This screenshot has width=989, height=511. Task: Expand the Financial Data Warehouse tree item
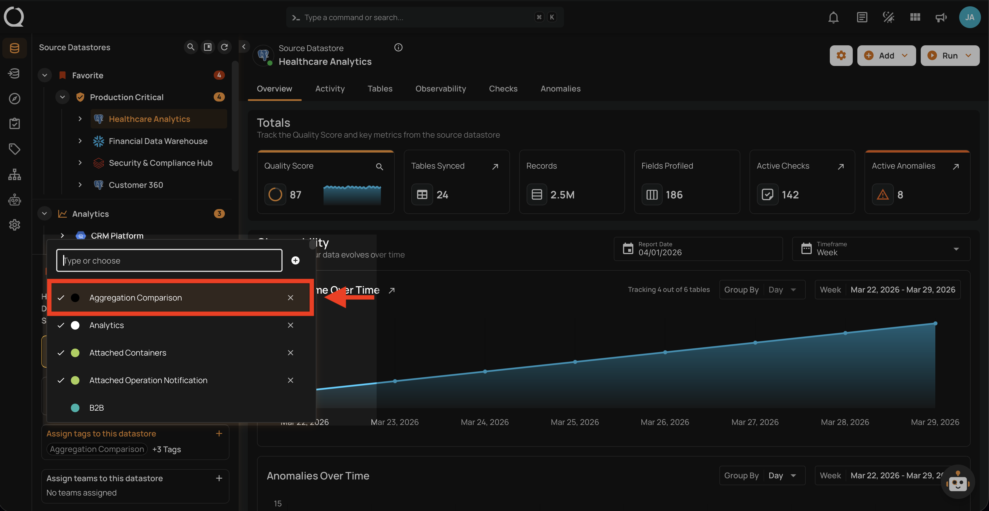pyautogui.click(x=80, y=141)
